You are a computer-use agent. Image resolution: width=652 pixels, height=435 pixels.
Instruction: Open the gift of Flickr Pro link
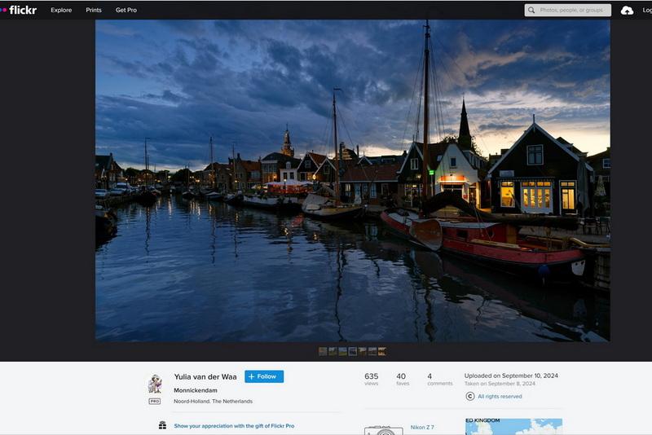point(234,426)
